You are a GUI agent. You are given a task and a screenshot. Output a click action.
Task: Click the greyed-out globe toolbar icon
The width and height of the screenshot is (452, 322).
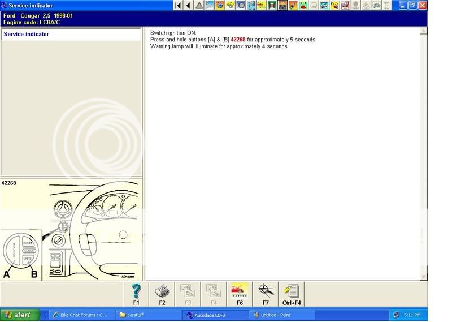click(355, 5)
